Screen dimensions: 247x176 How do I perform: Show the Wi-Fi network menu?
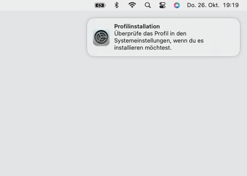(x=132, y=5)
